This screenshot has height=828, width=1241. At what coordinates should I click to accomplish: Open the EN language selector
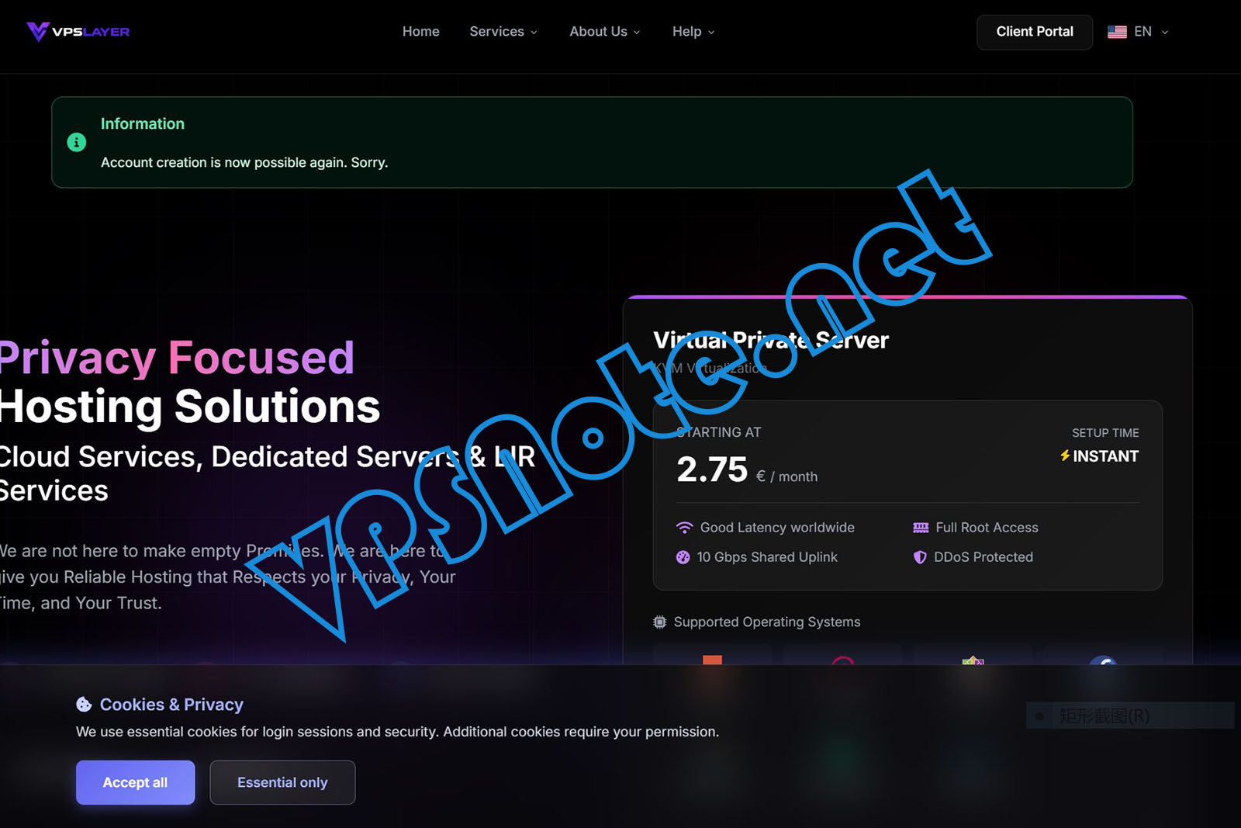point(1139,32)
